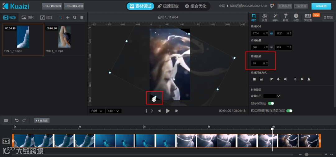Click the X position stepper arrows
The width and height of the screenshot is (336, 157).
267,47
